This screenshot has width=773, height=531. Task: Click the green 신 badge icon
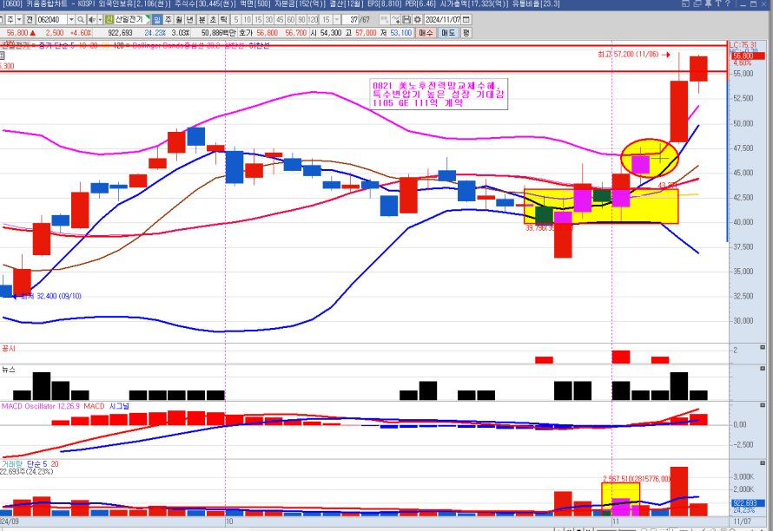[109, 19]
